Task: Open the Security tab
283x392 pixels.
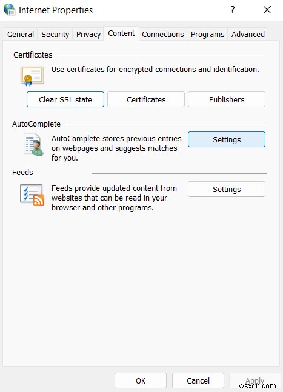Action: point(55,34)
